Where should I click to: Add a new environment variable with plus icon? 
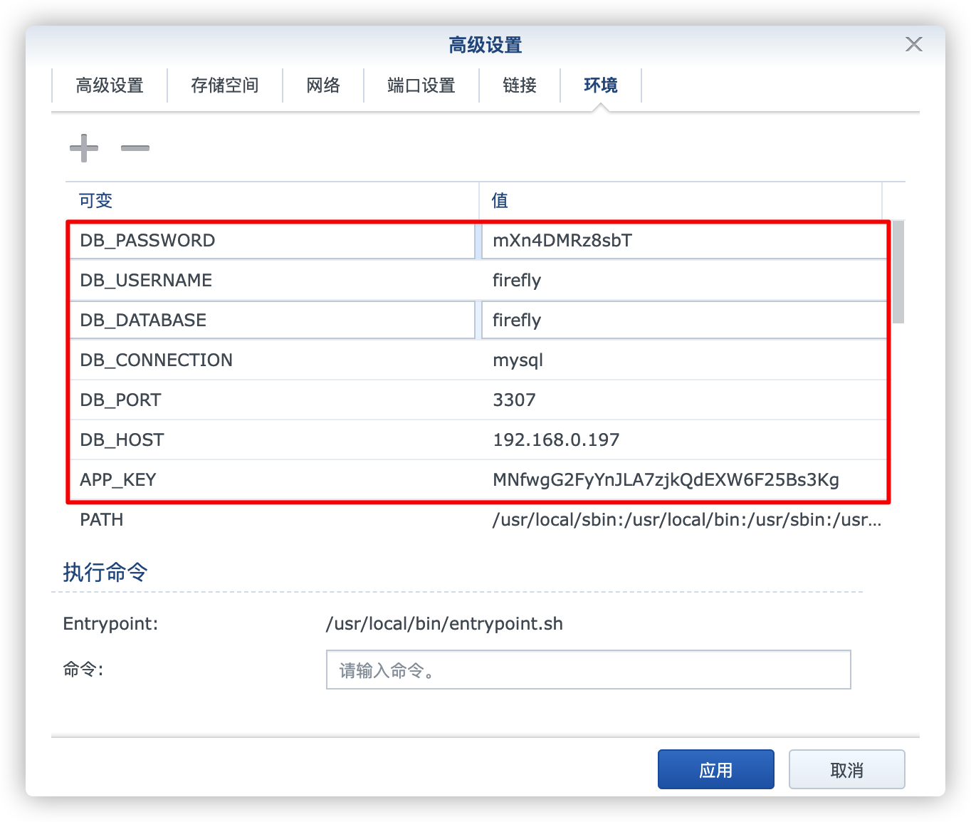pyautogui.click(x=83, y=147)
